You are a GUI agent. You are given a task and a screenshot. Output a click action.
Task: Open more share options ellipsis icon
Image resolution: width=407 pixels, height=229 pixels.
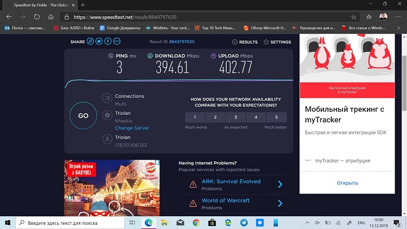[117, 41]
